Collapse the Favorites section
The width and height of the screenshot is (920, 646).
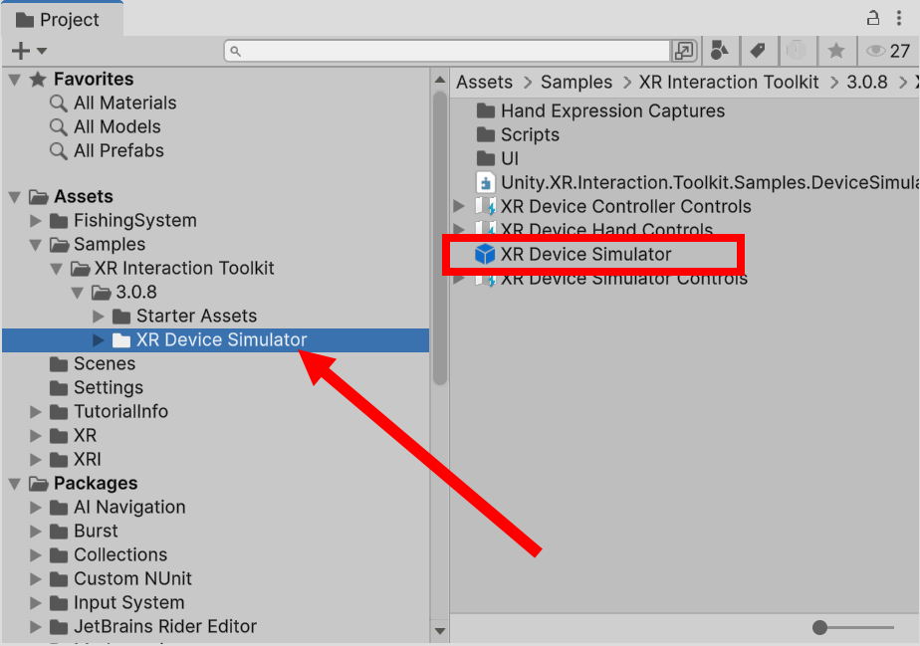click(15, 80)
